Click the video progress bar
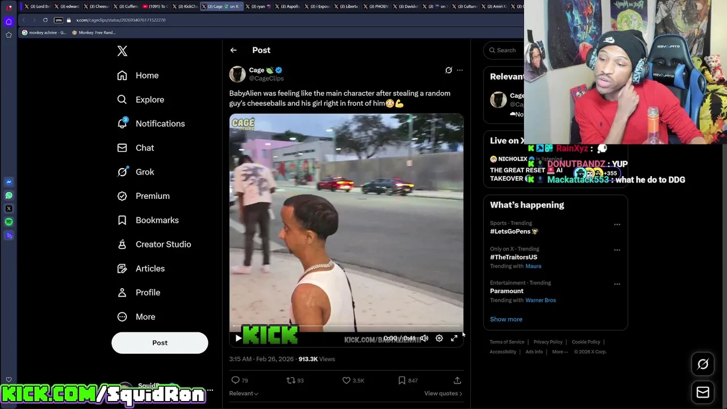The height and width of the screenshot is (409, 727). point(346,327)
